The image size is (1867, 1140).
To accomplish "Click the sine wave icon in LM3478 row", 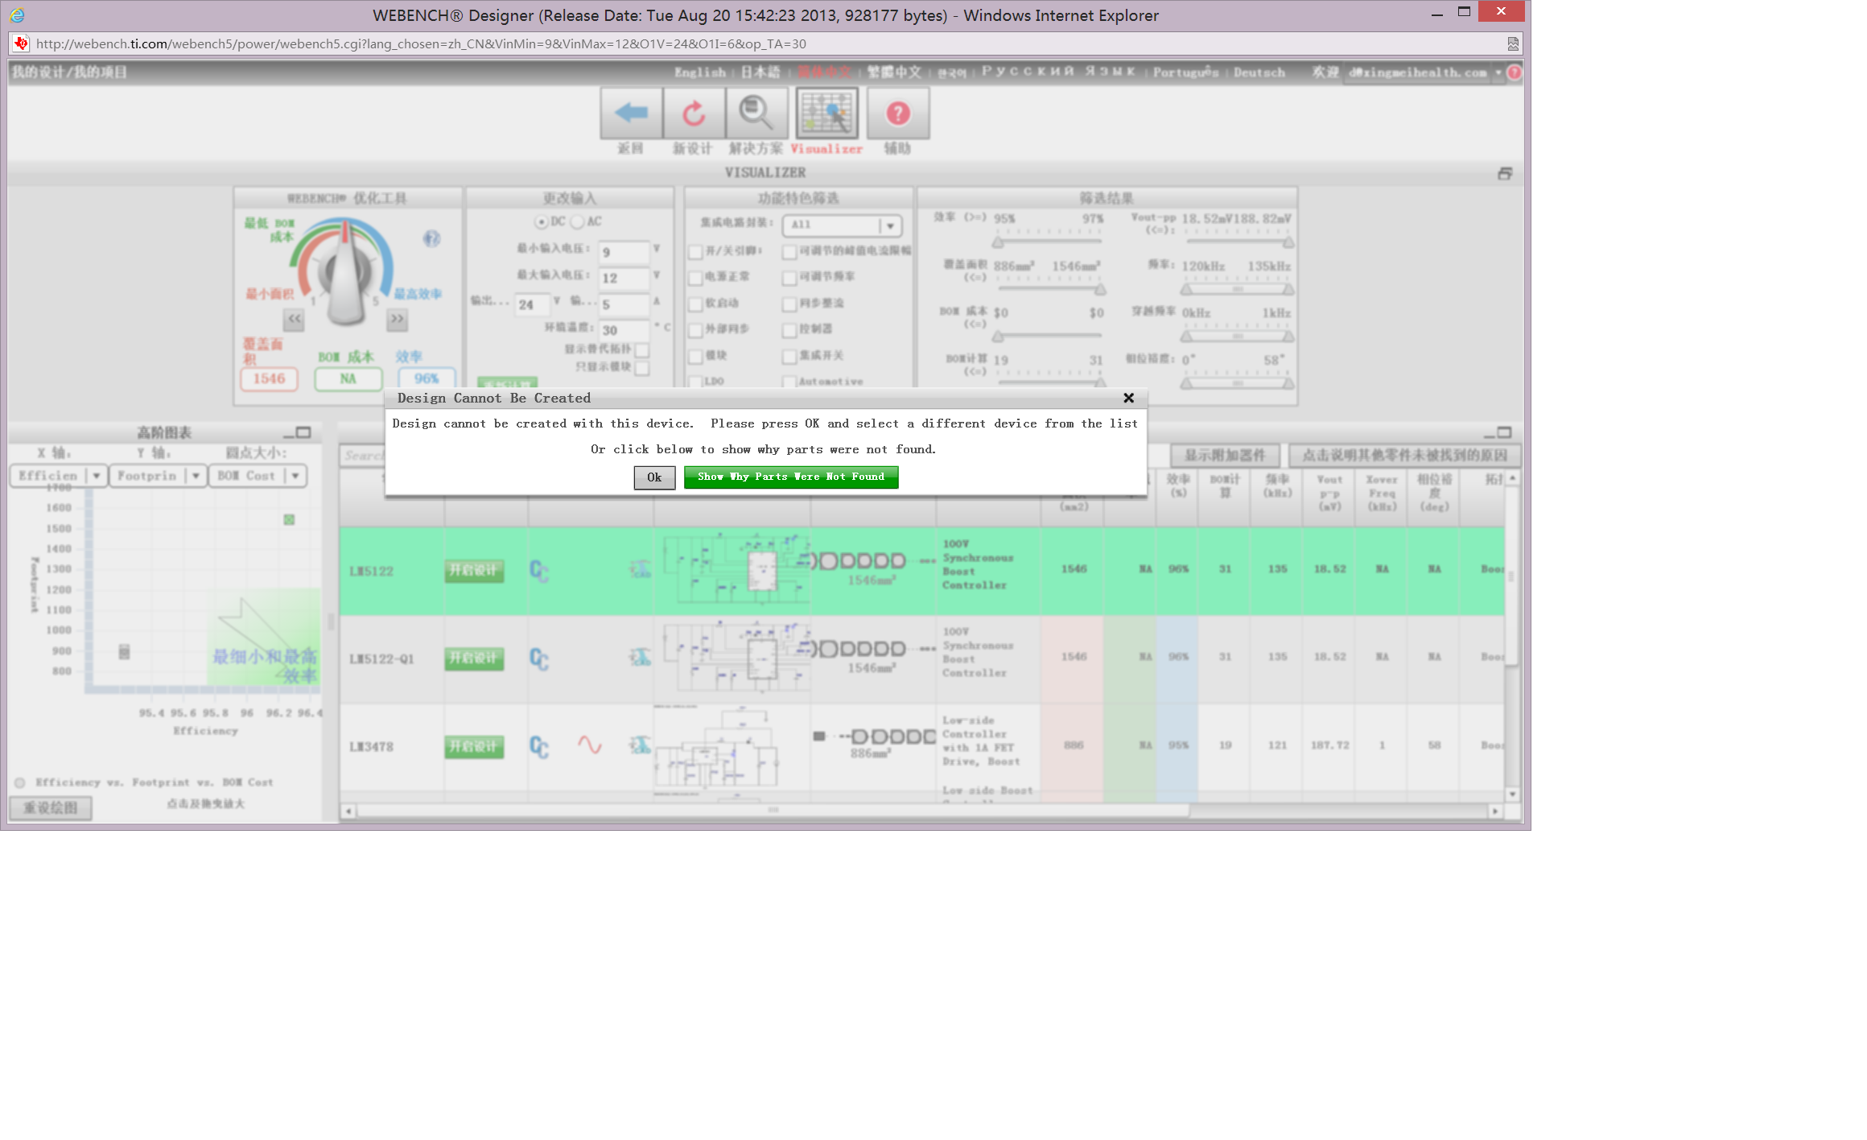I will [x=590, y=746].
